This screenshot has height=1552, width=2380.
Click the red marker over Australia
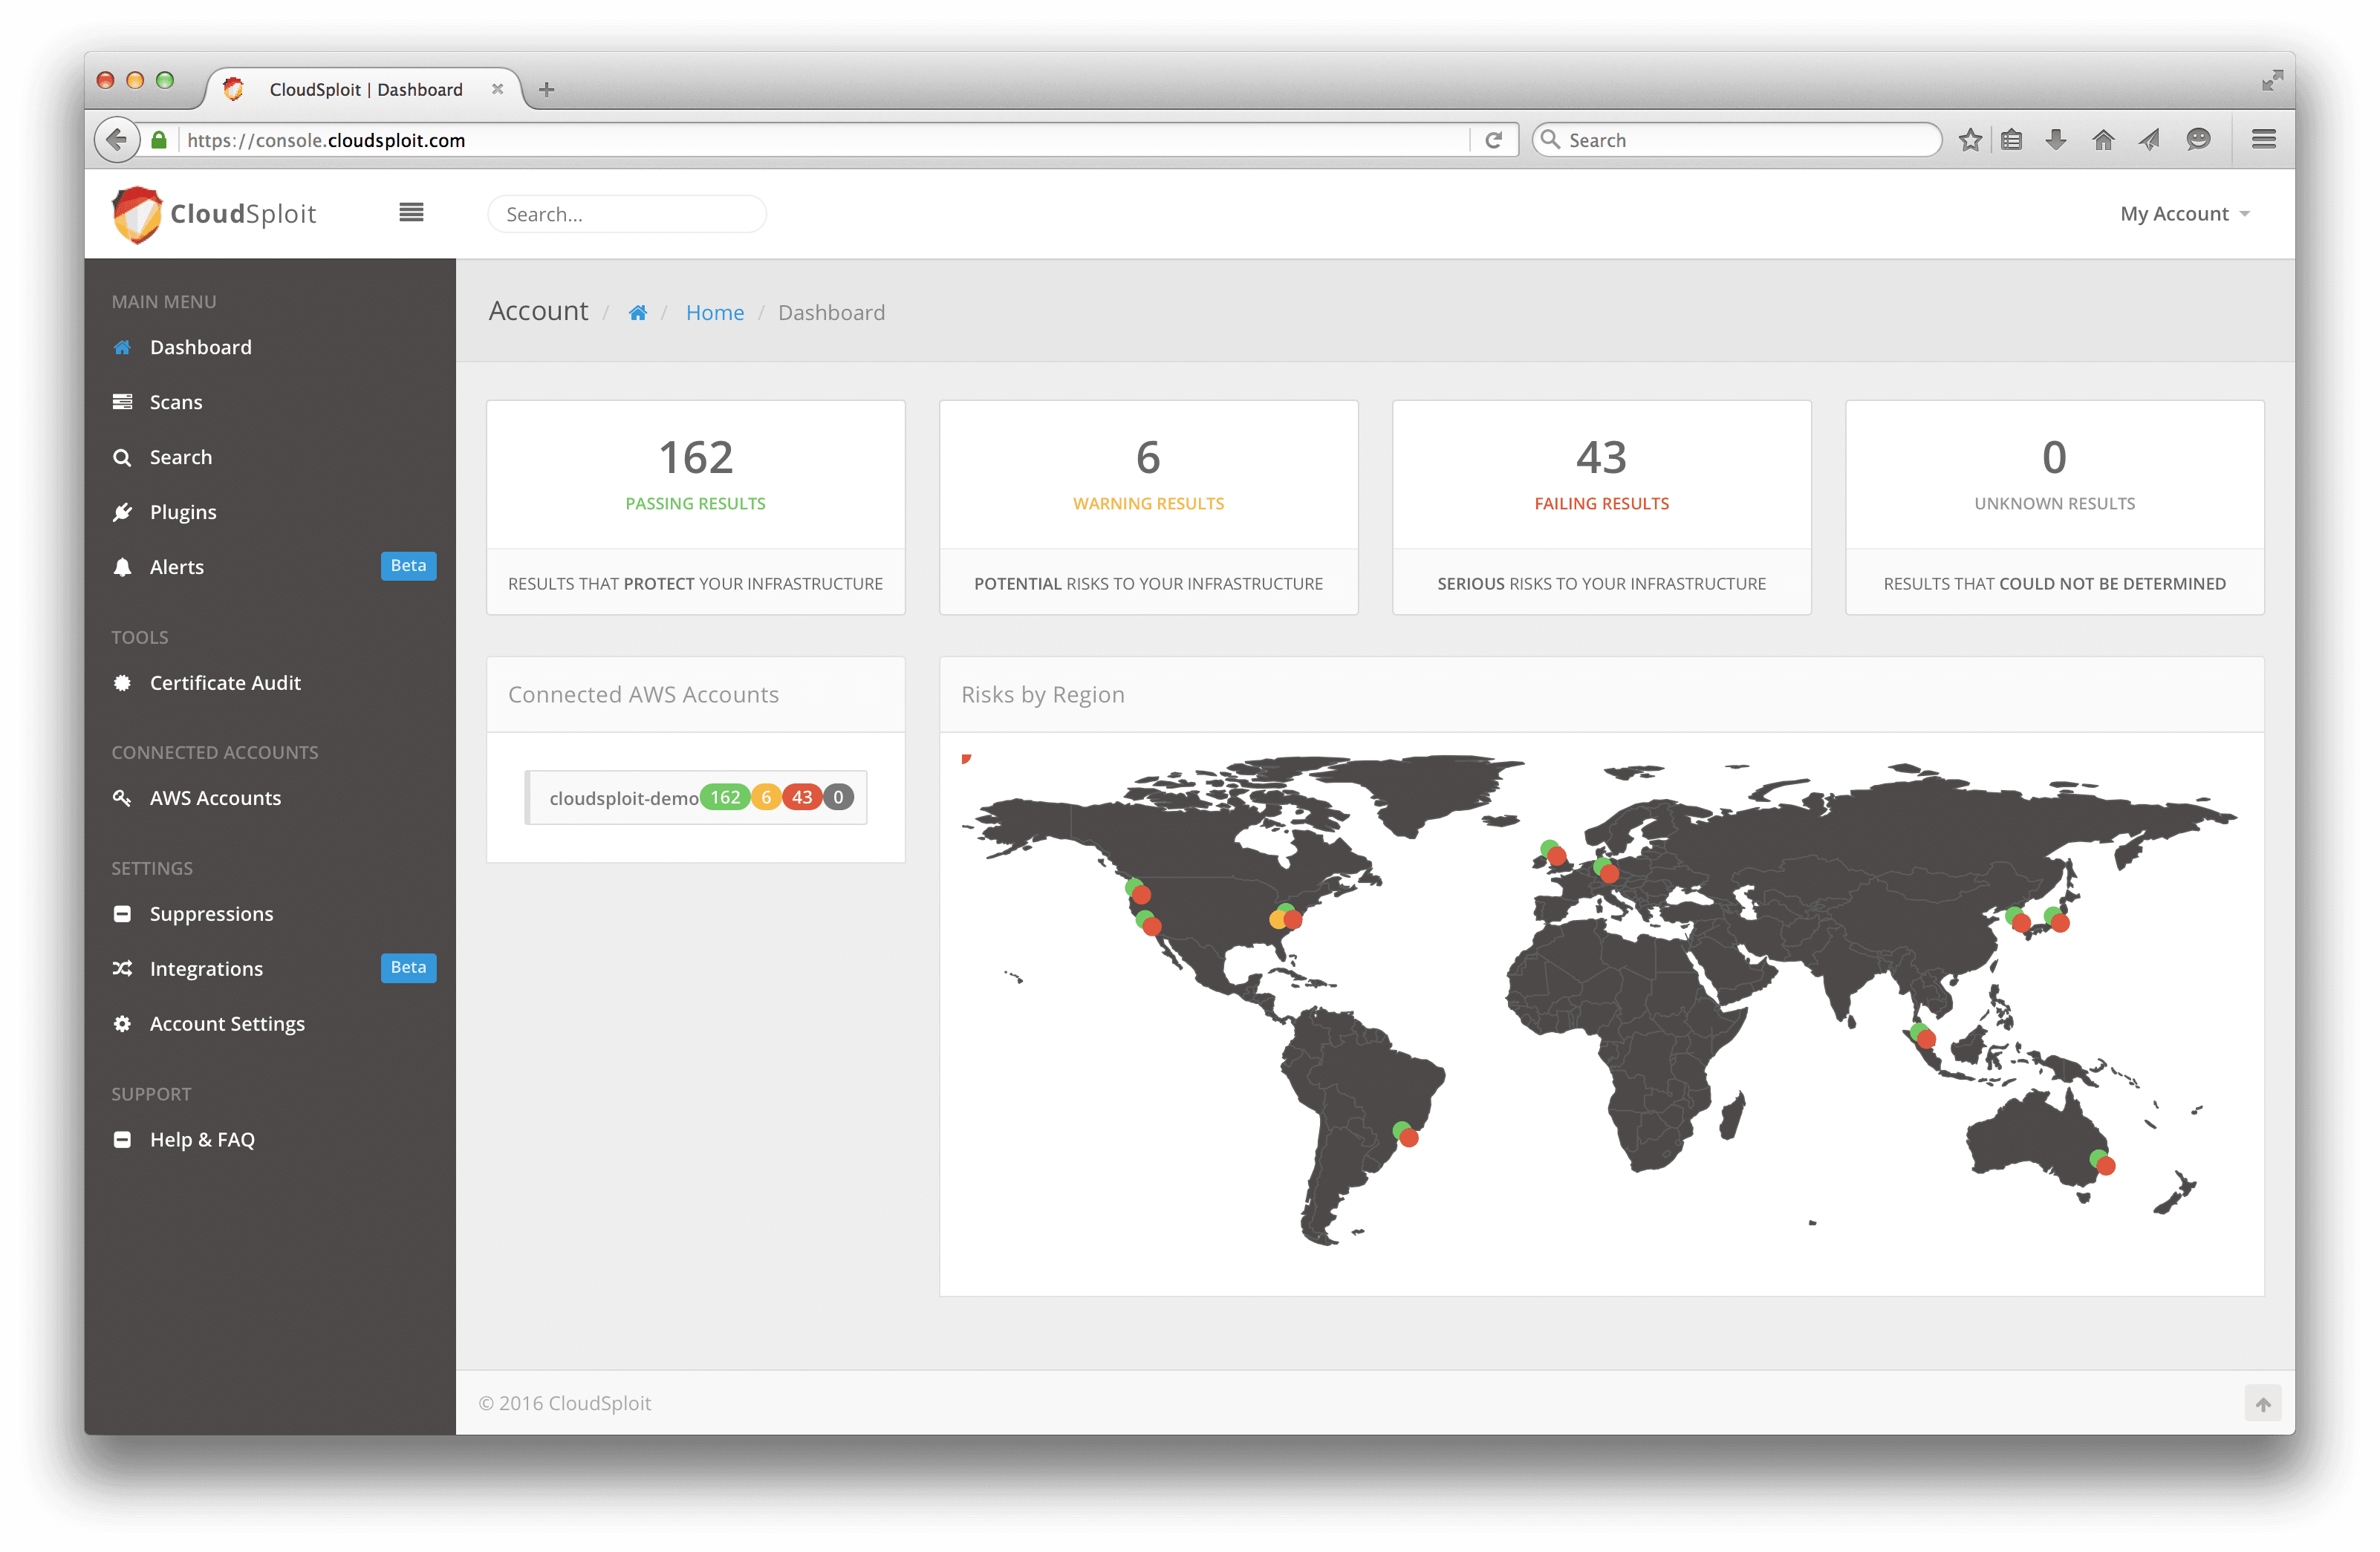(2106, 1166)
